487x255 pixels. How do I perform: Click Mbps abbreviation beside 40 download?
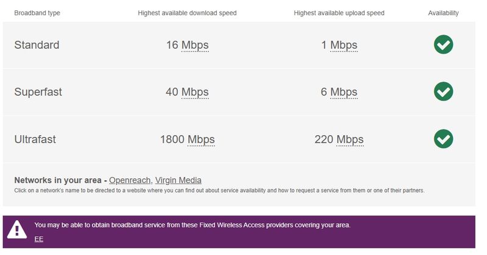tap(195, 92)
